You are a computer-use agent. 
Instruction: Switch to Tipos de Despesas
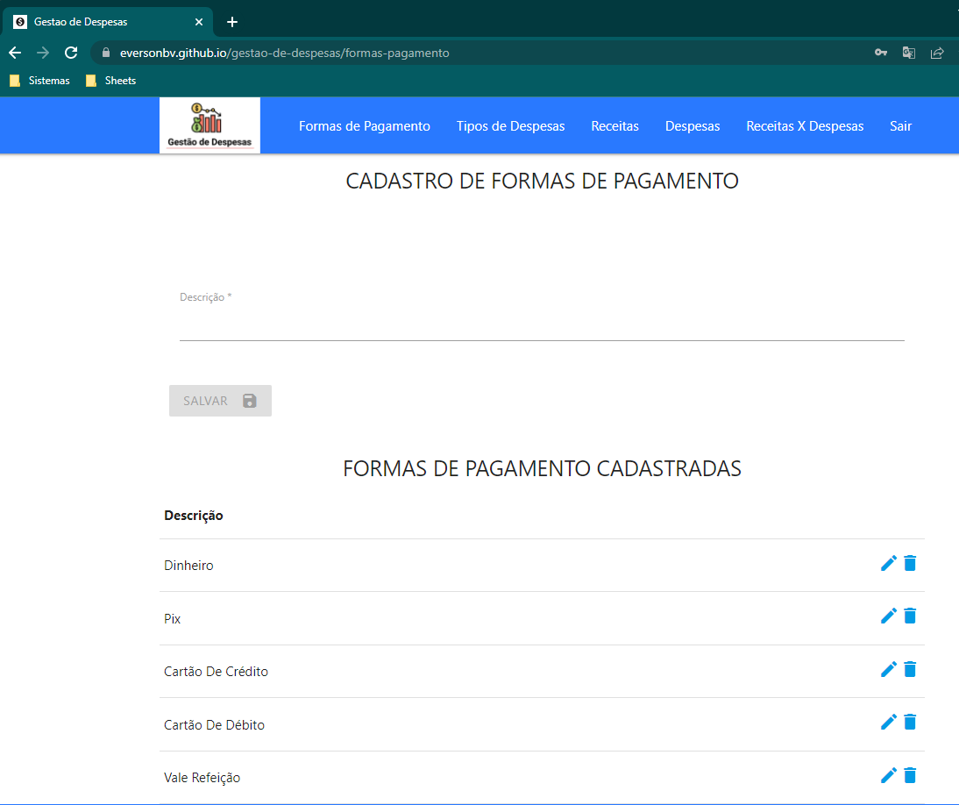(x=510, y=125)
